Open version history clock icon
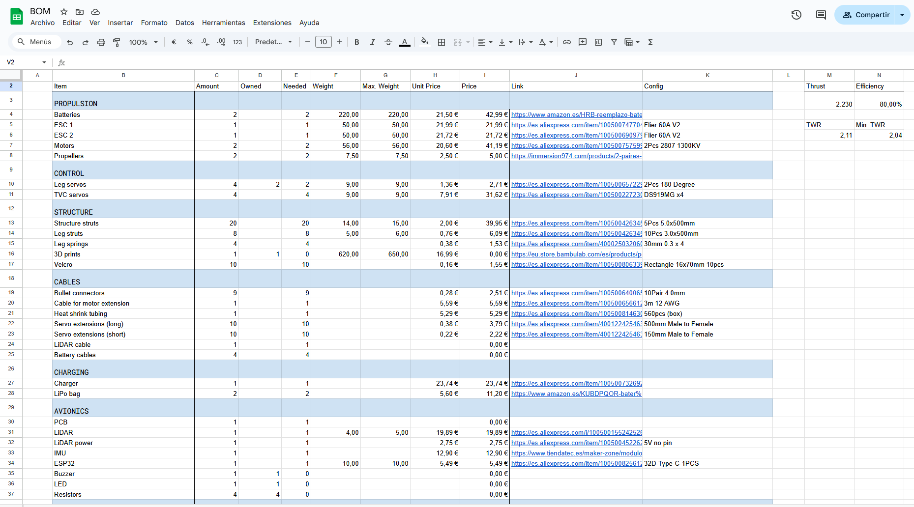Image resolution: width=914 pixels, height=507 pixels. coord(796,15)
